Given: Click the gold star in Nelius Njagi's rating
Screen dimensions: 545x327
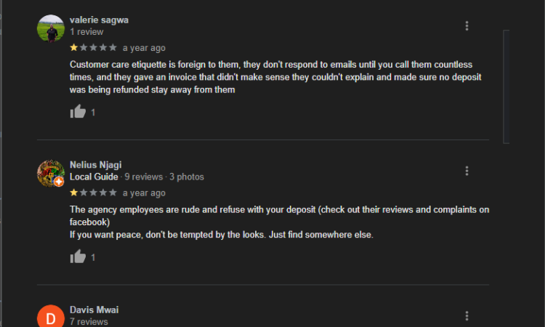Looking at the screenshot, I should tap(73, 193).
